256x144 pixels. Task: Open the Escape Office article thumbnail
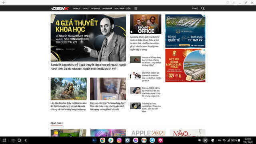(x=146, y=24)
